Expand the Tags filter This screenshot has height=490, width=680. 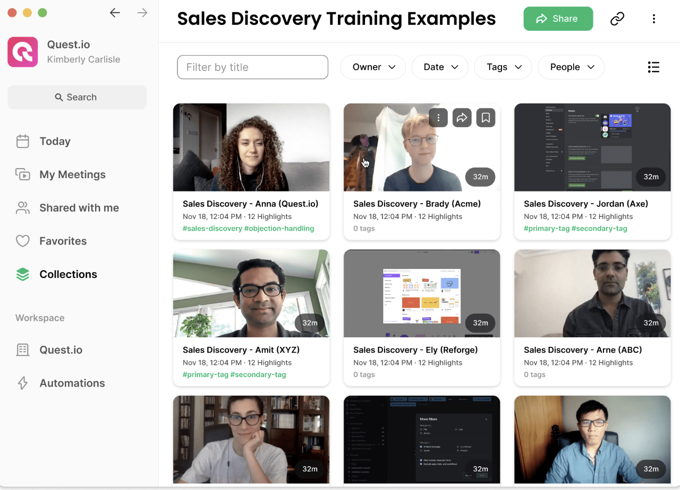pos(503,67)
